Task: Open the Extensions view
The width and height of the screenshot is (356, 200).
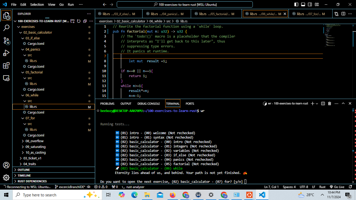Action: point(6,65)
